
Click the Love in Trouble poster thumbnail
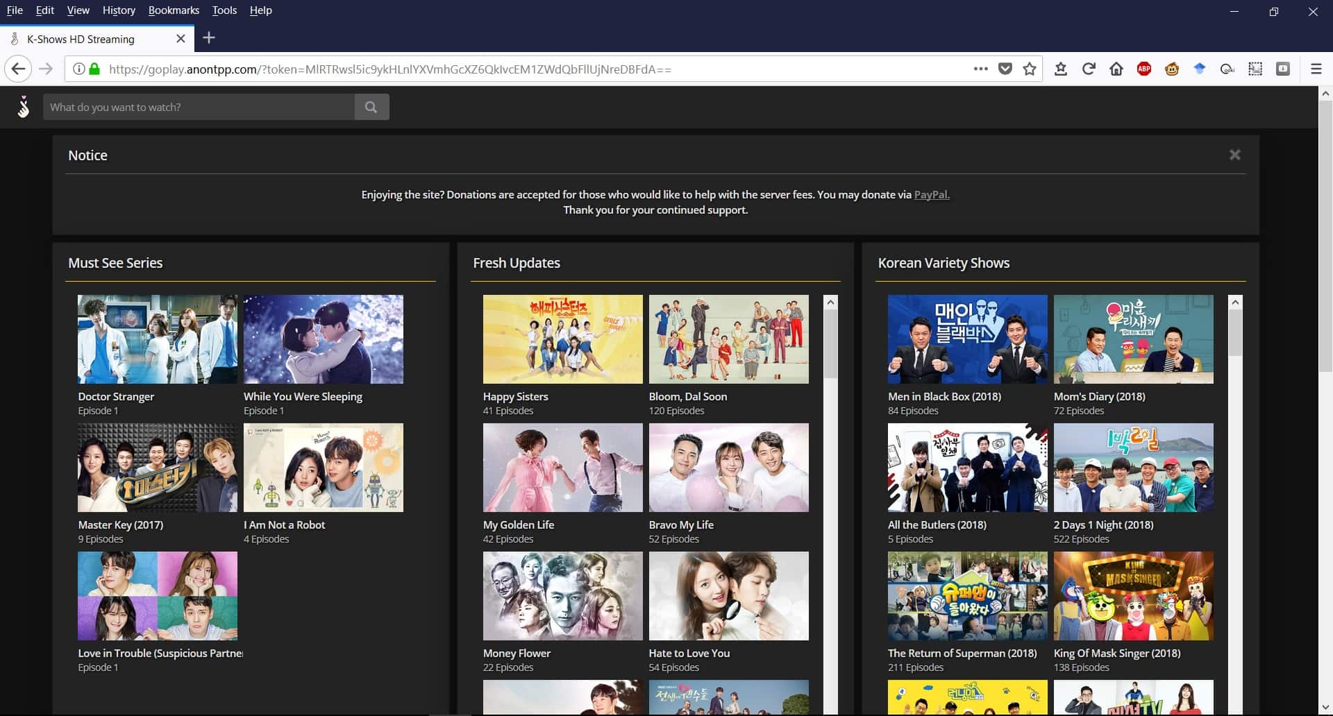point(158,596)
